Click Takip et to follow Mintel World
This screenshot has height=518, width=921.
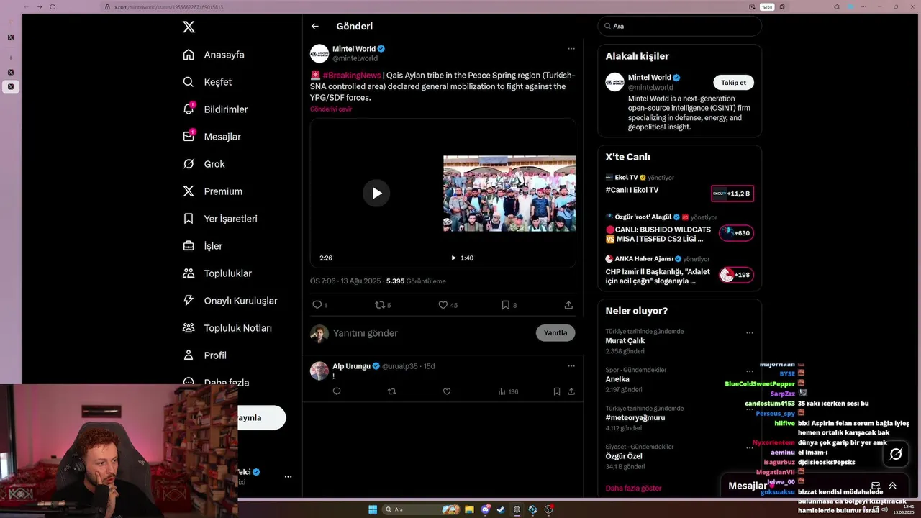click(x=734, y=83)
